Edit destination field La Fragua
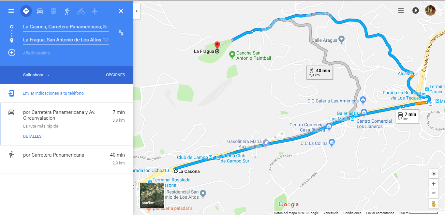This screenshot has width=445, height=215. [66, 40]
